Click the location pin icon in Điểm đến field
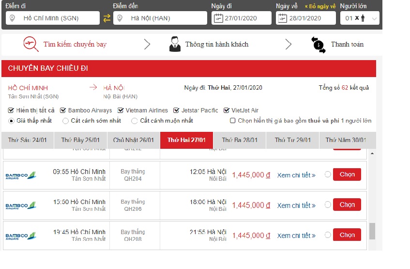 120,18
